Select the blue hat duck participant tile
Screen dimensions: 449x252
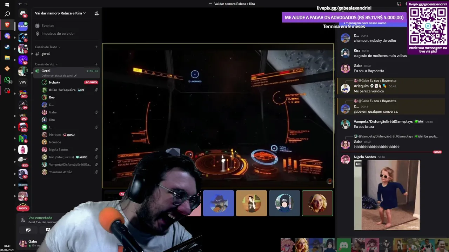coord(218,203)
